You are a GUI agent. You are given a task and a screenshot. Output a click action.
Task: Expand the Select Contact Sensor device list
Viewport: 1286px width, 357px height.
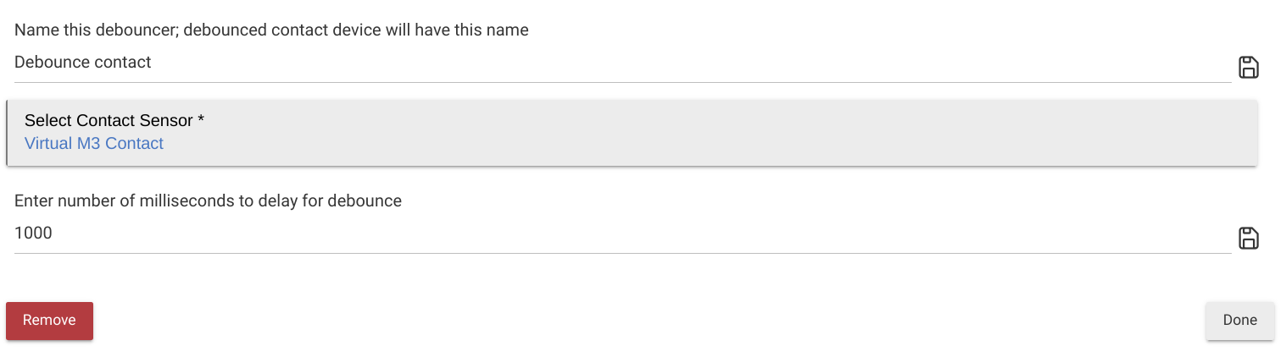coord(632,133)
